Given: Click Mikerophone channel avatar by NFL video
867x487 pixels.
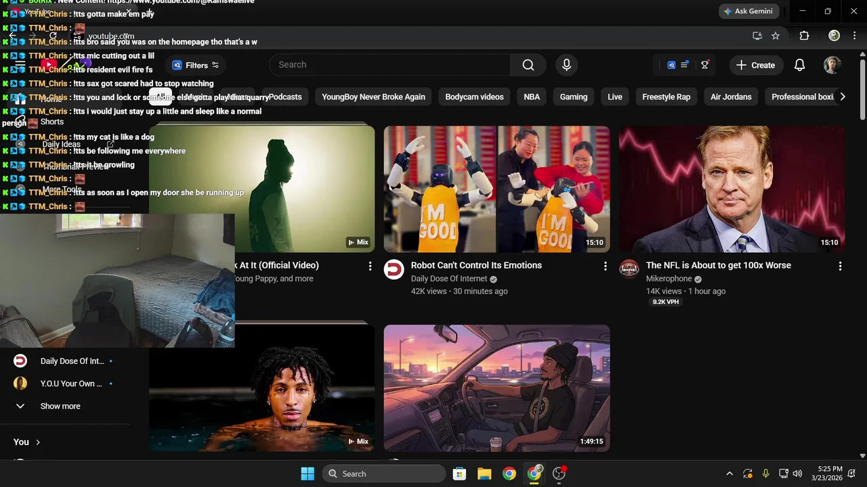Looking at the screenshot, I should (629, 269).
